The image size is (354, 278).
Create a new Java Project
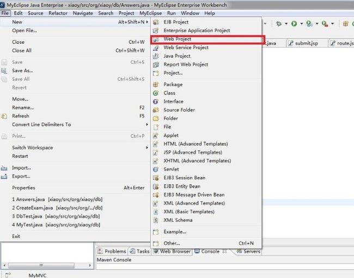tap(206, 56)
